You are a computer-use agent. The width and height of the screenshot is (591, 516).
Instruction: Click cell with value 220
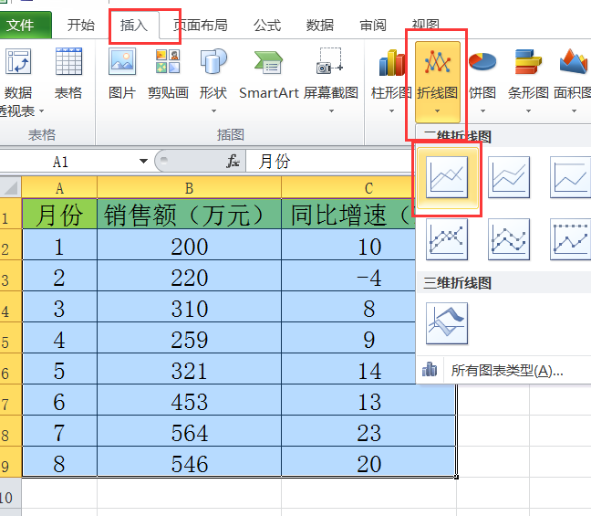coord(189,277)
